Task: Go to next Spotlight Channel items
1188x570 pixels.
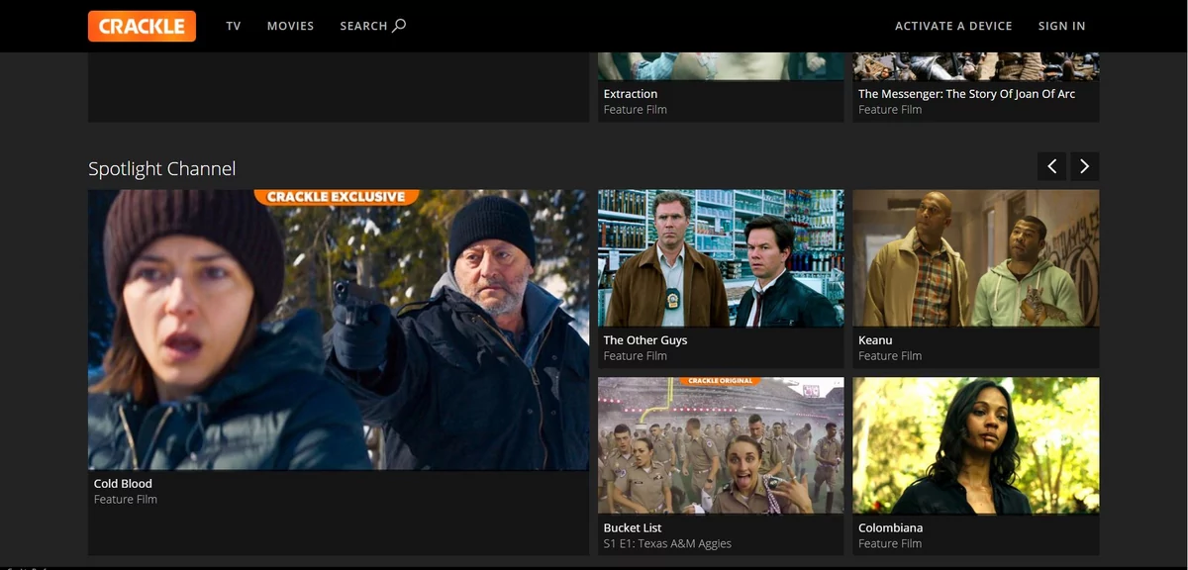Action: 1084,166
